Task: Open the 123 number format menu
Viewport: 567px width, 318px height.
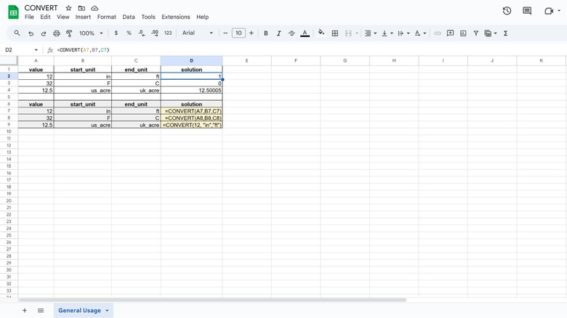Action: tap(168, 33)
